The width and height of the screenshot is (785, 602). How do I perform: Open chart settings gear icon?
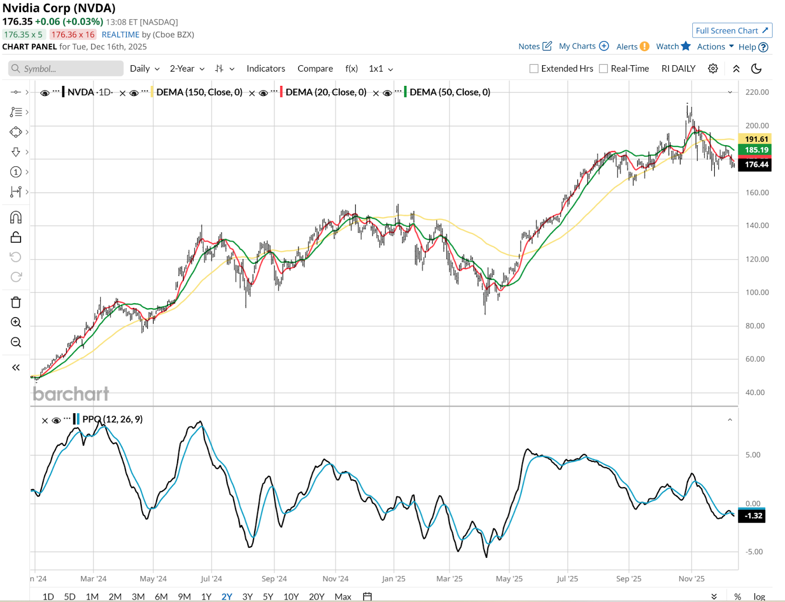pyautogui.click(x=713, y=69)
